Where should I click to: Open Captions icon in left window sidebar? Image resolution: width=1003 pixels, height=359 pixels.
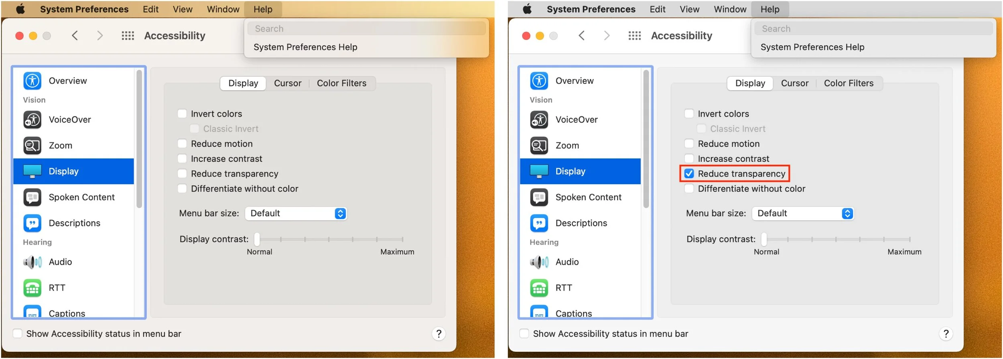coord(32,312)
